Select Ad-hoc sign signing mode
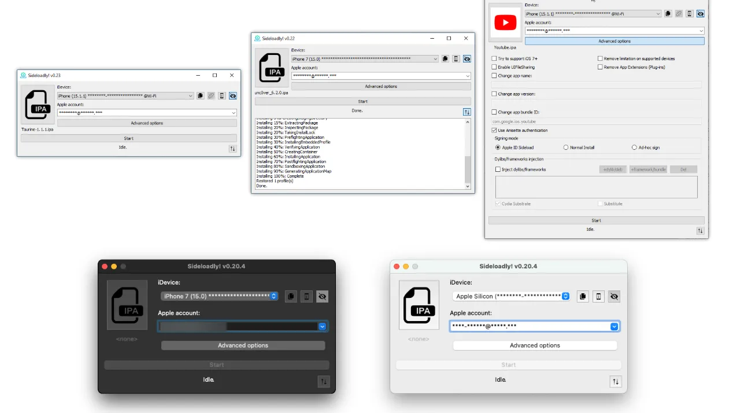This screenshot has height=413, width=733. (x=634, y=147)
